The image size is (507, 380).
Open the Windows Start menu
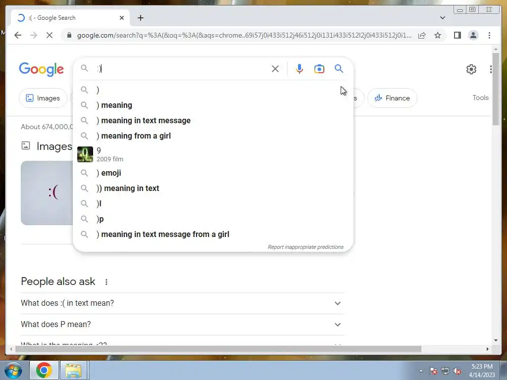pyautogui.click(x=13, y=370)
